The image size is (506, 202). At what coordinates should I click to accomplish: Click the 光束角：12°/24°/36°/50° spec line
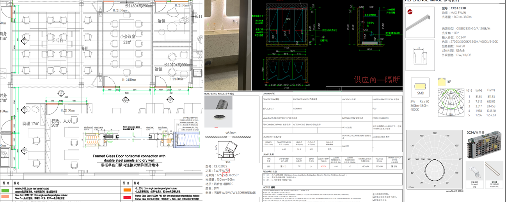pos(222,175)
